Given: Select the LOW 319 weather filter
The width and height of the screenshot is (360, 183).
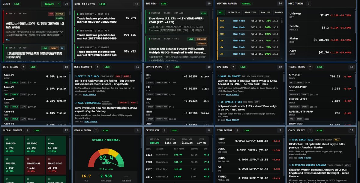Looking at the screenshot, I should tap(266, 13).
